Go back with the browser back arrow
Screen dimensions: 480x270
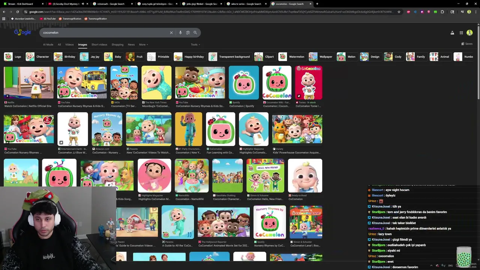point(4,12)
